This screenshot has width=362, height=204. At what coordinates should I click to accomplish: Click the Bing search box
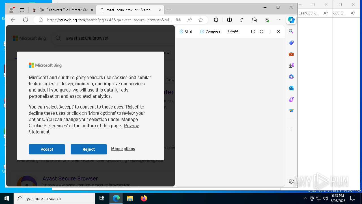(113, 38)
